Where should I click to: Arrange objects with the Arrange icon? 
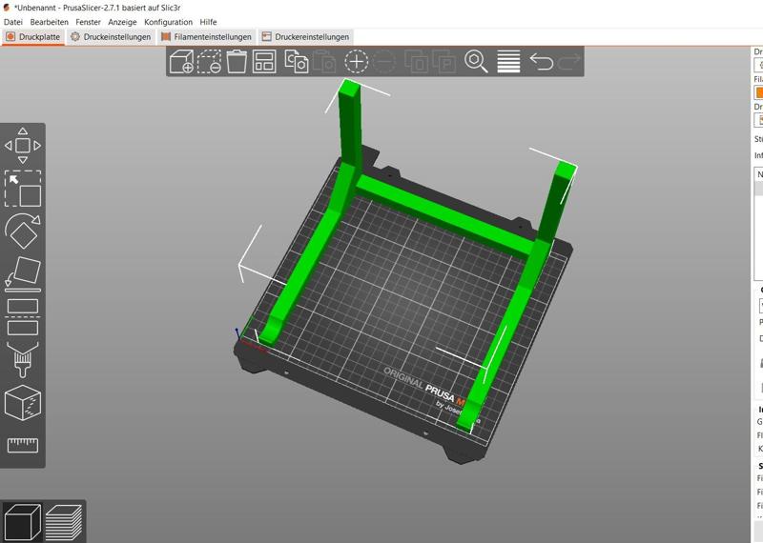click(264, 62)
